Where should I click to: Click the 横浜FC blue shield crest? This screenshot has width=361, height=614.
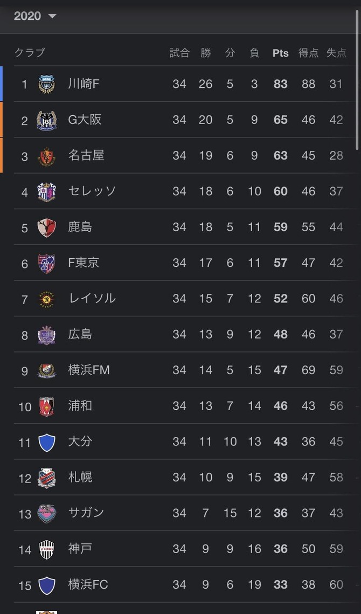pos(46,585)
